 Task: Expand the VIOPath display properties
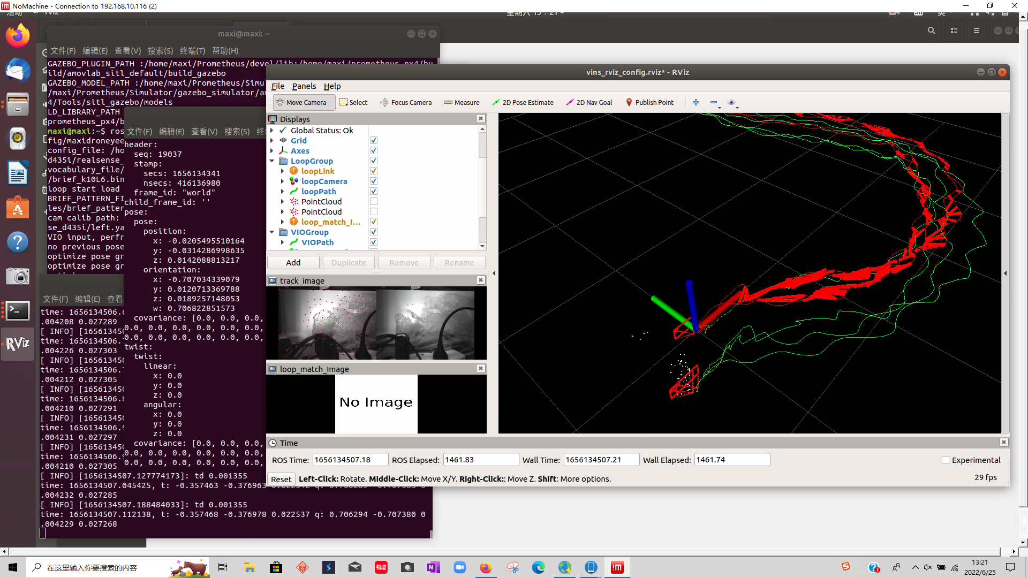(x=282, y=242)
